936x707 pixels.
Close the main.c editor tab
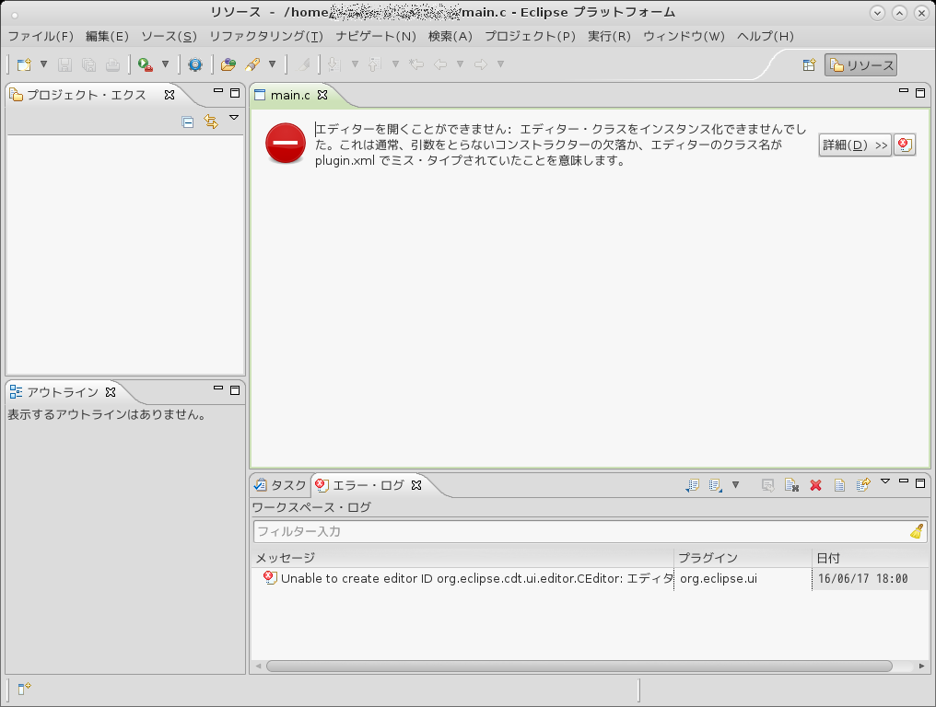pos(322,95)
